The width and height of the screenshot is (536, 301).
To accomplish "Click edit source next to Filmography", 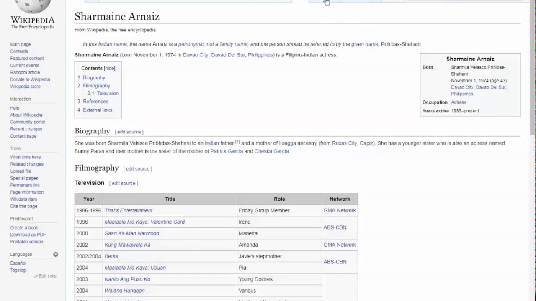I will (138, 169).
